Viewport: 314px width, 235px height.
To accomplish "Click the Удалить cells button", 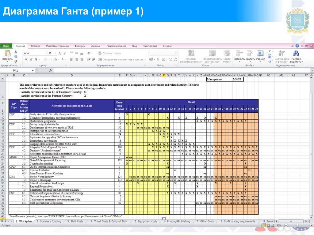I will pyautogui.click(x=250, y=56).
